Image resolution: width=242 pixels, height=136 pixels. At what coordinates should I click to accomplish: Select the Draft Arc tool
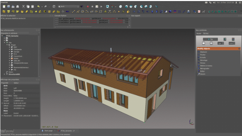coord(87,12)
